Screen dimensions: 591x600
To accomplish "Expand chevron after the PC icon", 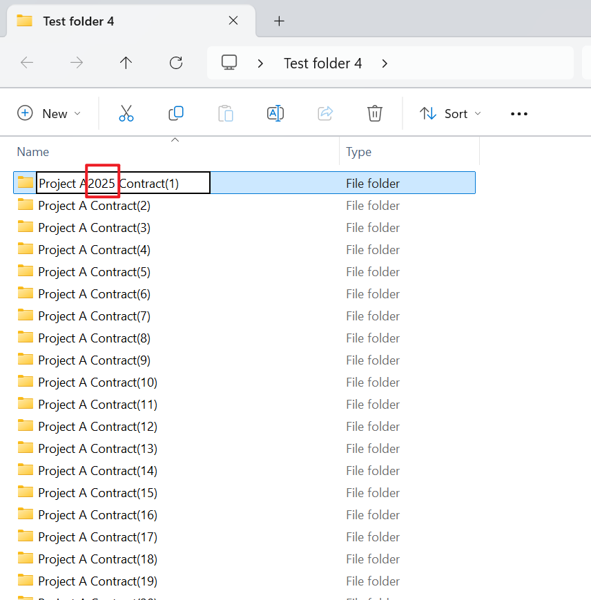I will (260, 64).
